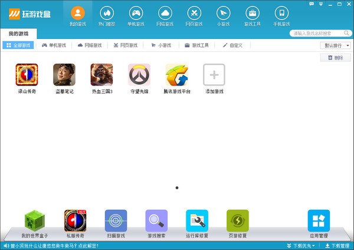Open the 单机游戏 gamepad icon in top bar
This screenshot has height=250, width=354.
(x=135, y=14)
